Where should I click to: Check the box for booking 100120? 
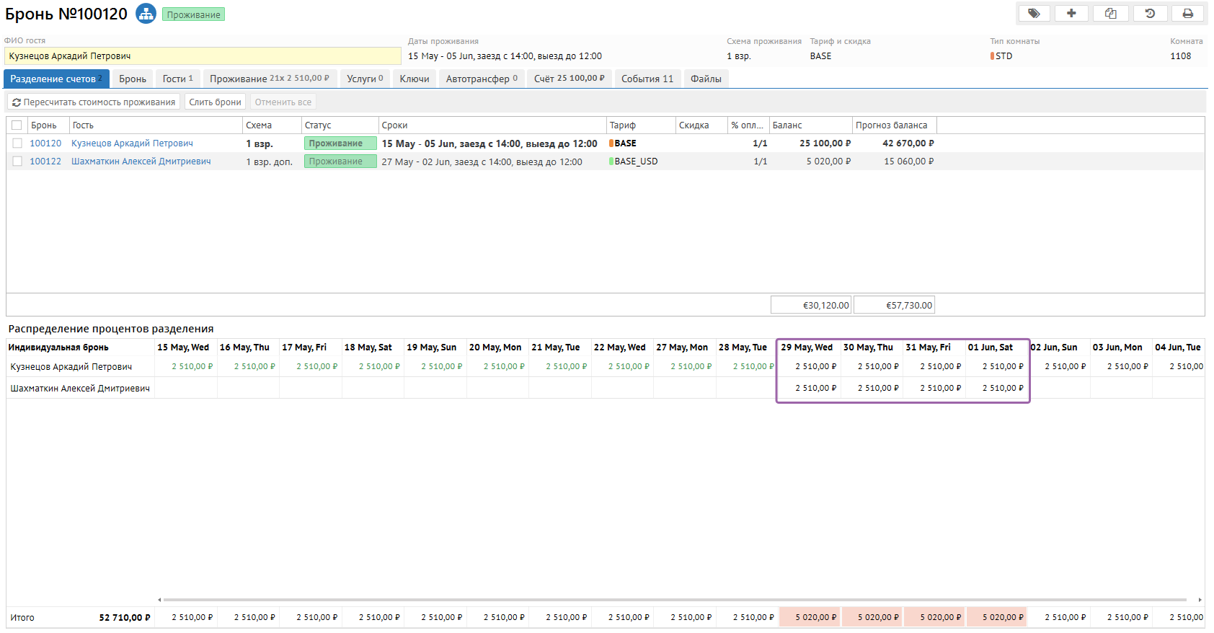pyautogui.click(x=17, y=143)
